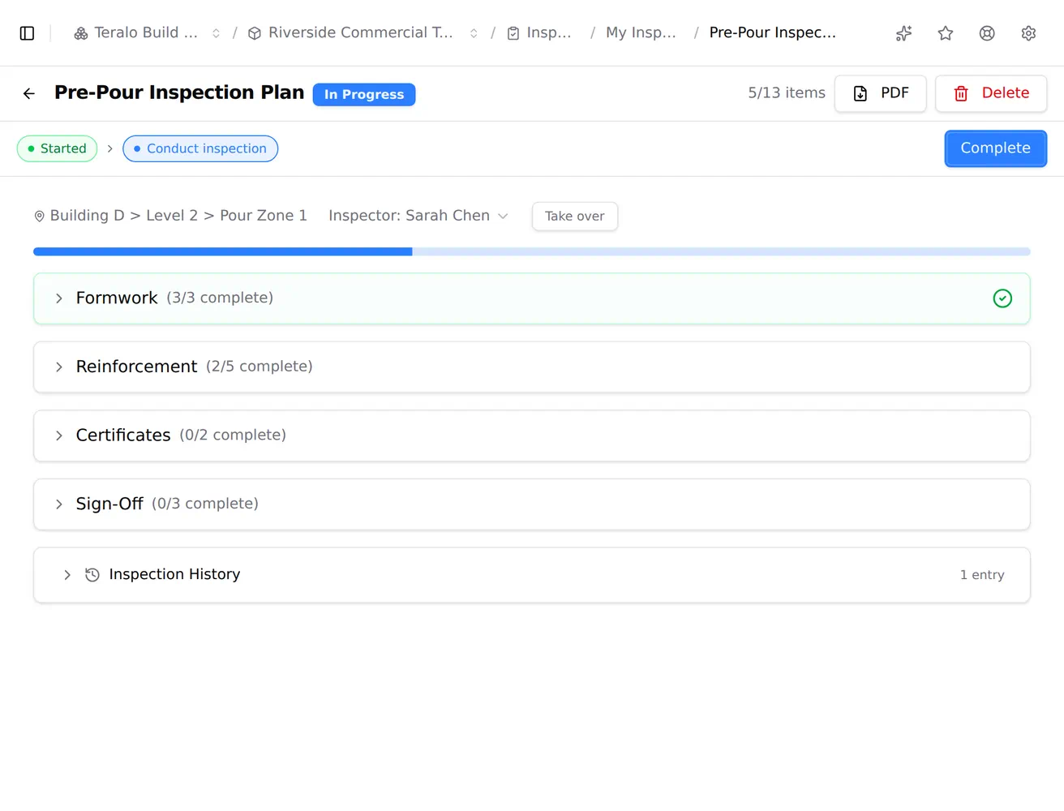Click the Formwork green checkmark icon
Image resolution: width=1064 pixels, height=811 pixels.
(x=1002, y=298)
